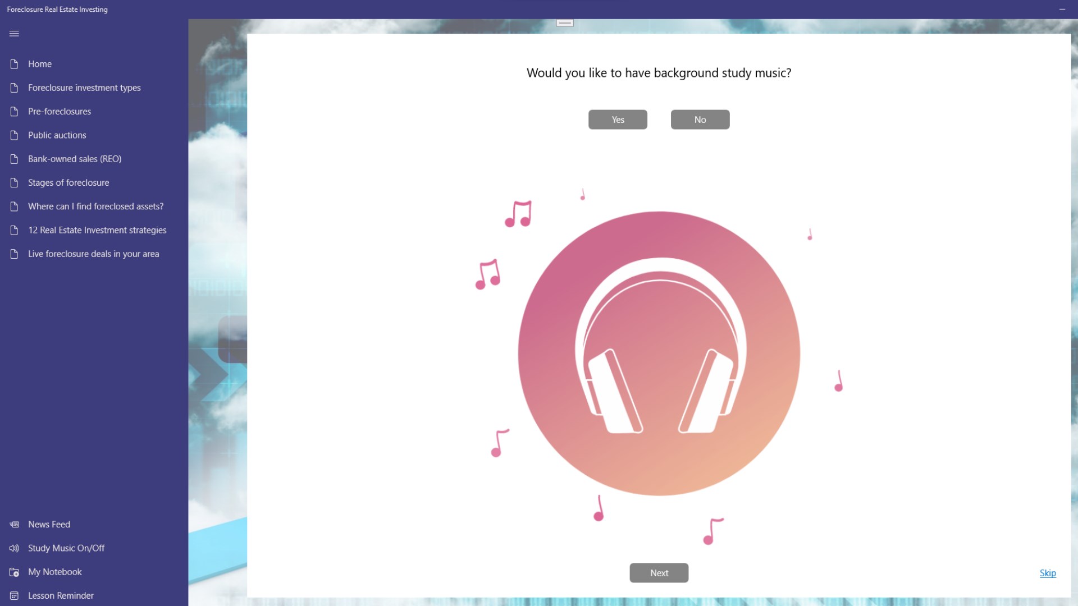Click the Public auctions page icon
The height and width of the screenshot is (606, 1078).
coord(14,135)
